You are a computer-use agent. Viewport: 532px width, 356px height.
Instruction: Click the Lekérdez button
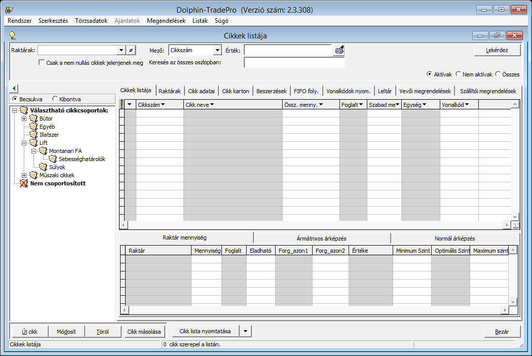tap(497, 50)
